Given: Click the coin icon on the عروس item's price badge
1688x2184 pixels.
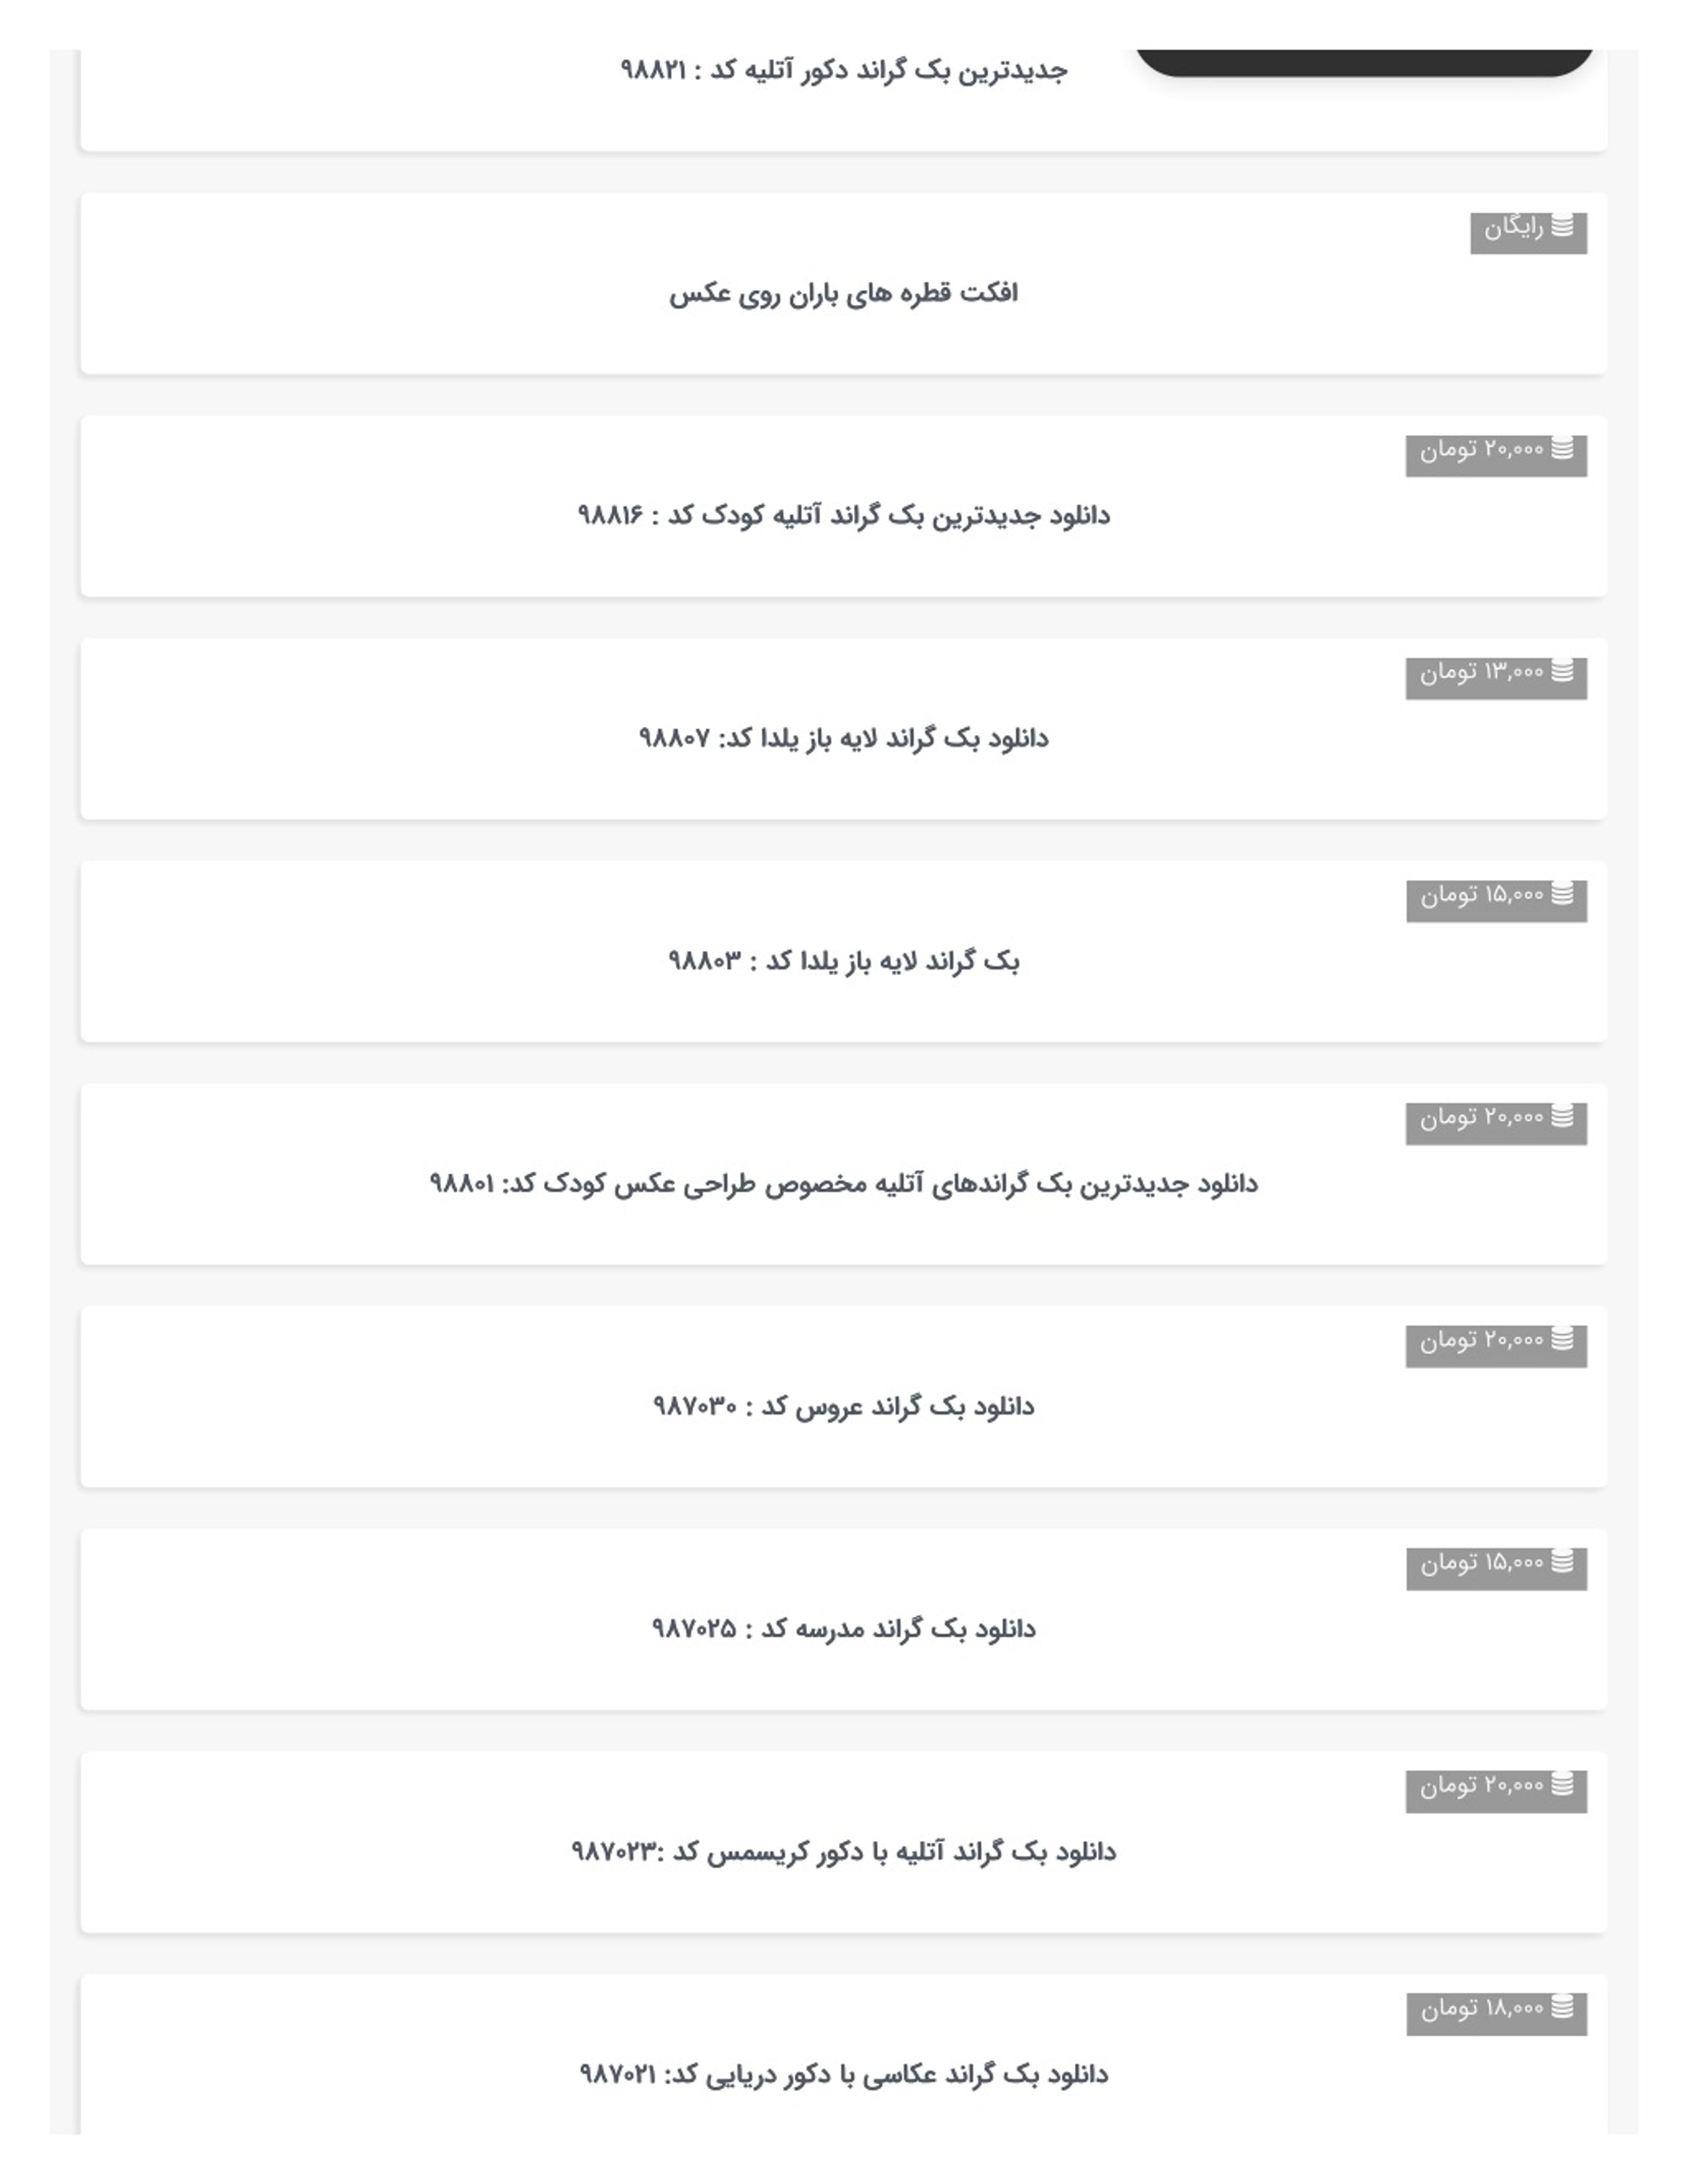Looking at the screenshot, I should [1562, 1339].
